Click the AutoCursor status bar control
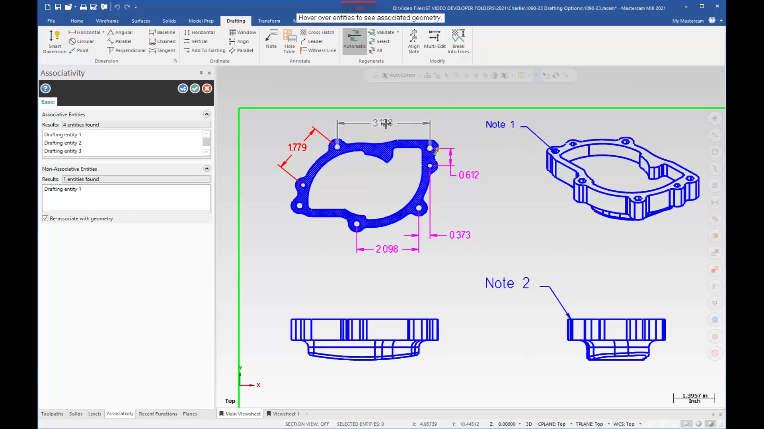The height and width of the screenshot is (429, 764). coord(401,75)
